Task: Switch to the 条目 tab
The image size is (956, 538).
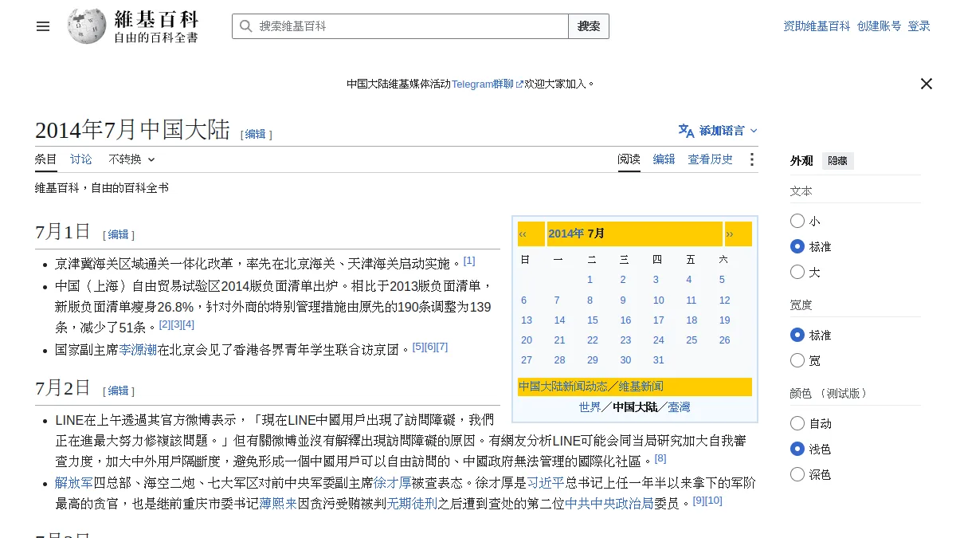Action: coord(46,159)
